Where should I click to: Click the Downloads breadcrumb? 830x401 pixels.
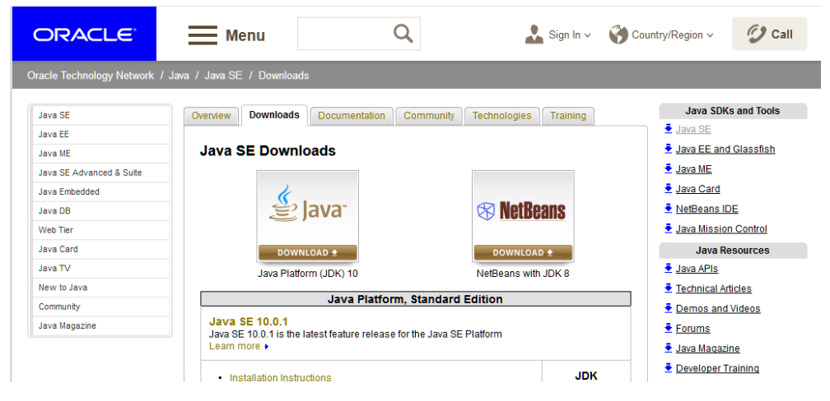point(283,76)
